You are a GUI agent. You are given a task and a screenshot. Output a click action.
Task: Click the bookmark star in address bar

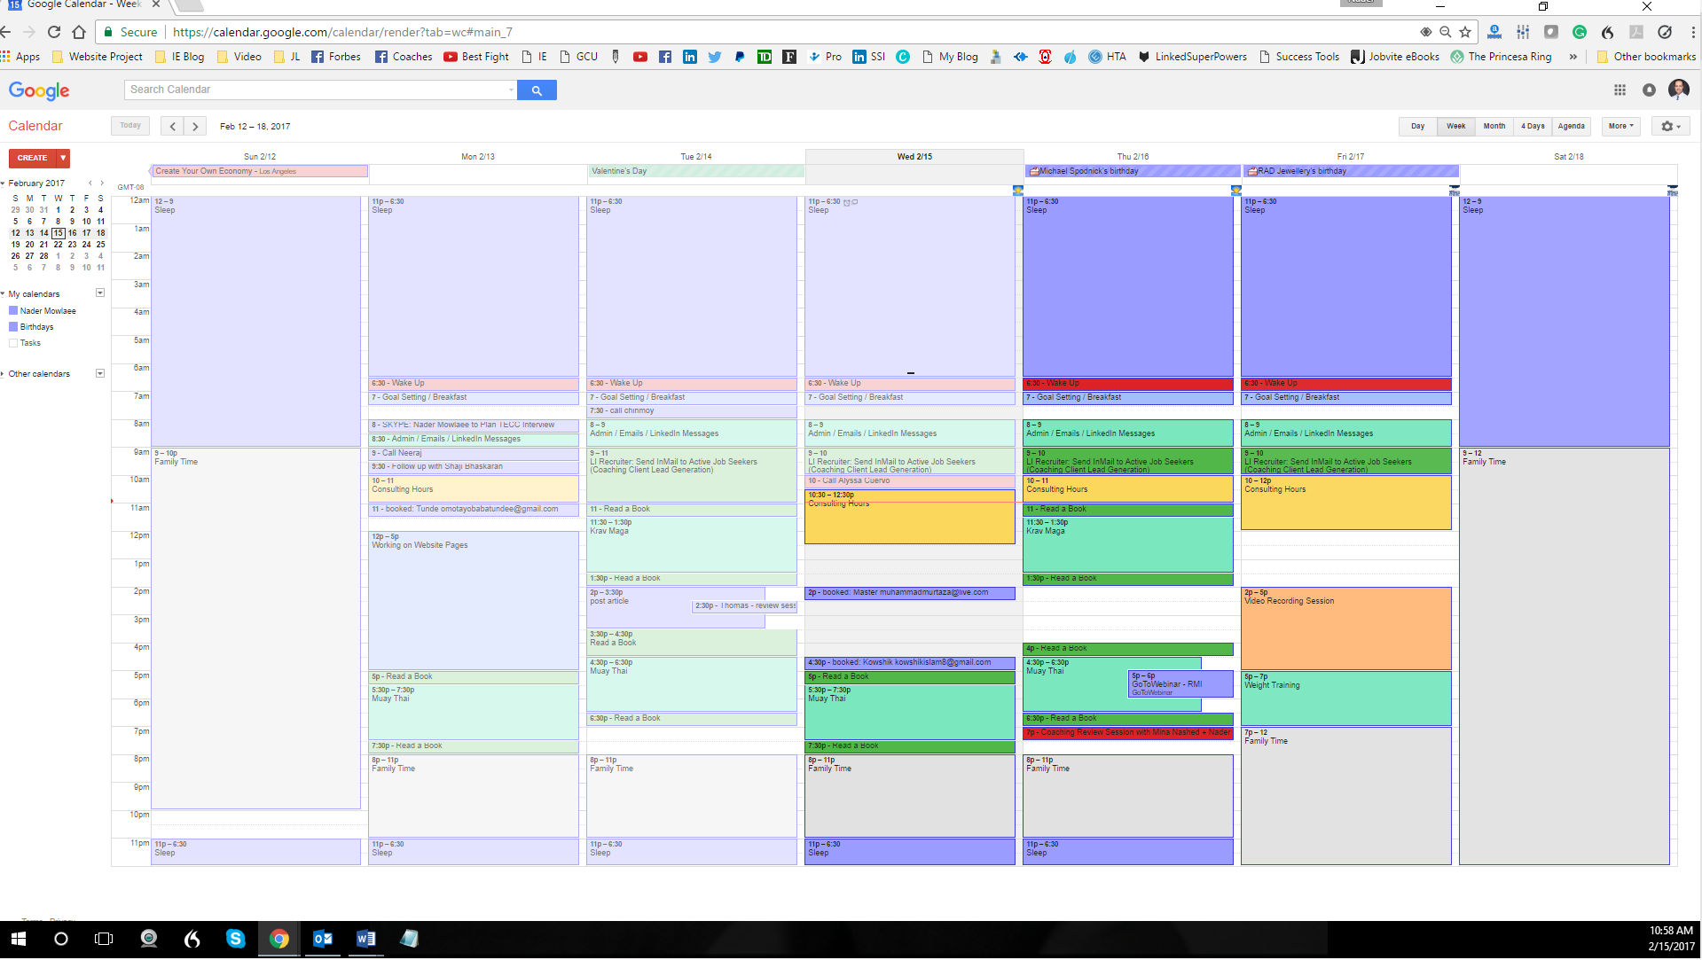[1465, 32]
